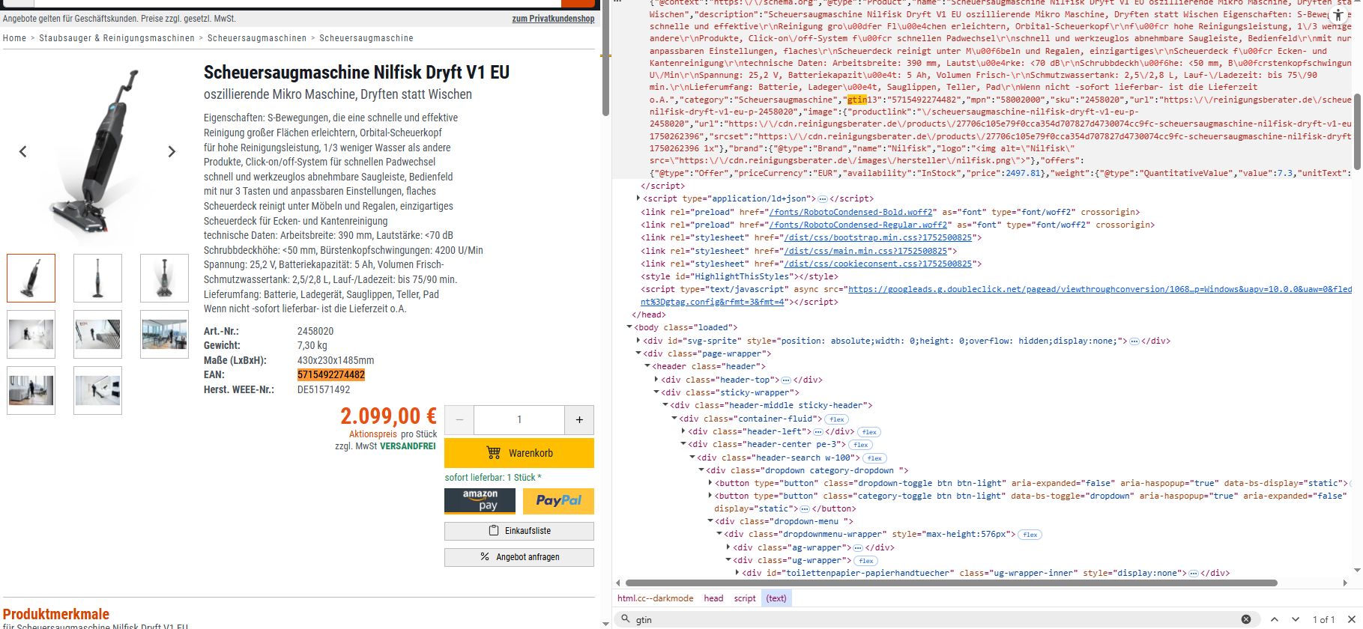Collapse the page-wrapper div node
This screenshot has height=629, width=1363.
coord(638,353)
